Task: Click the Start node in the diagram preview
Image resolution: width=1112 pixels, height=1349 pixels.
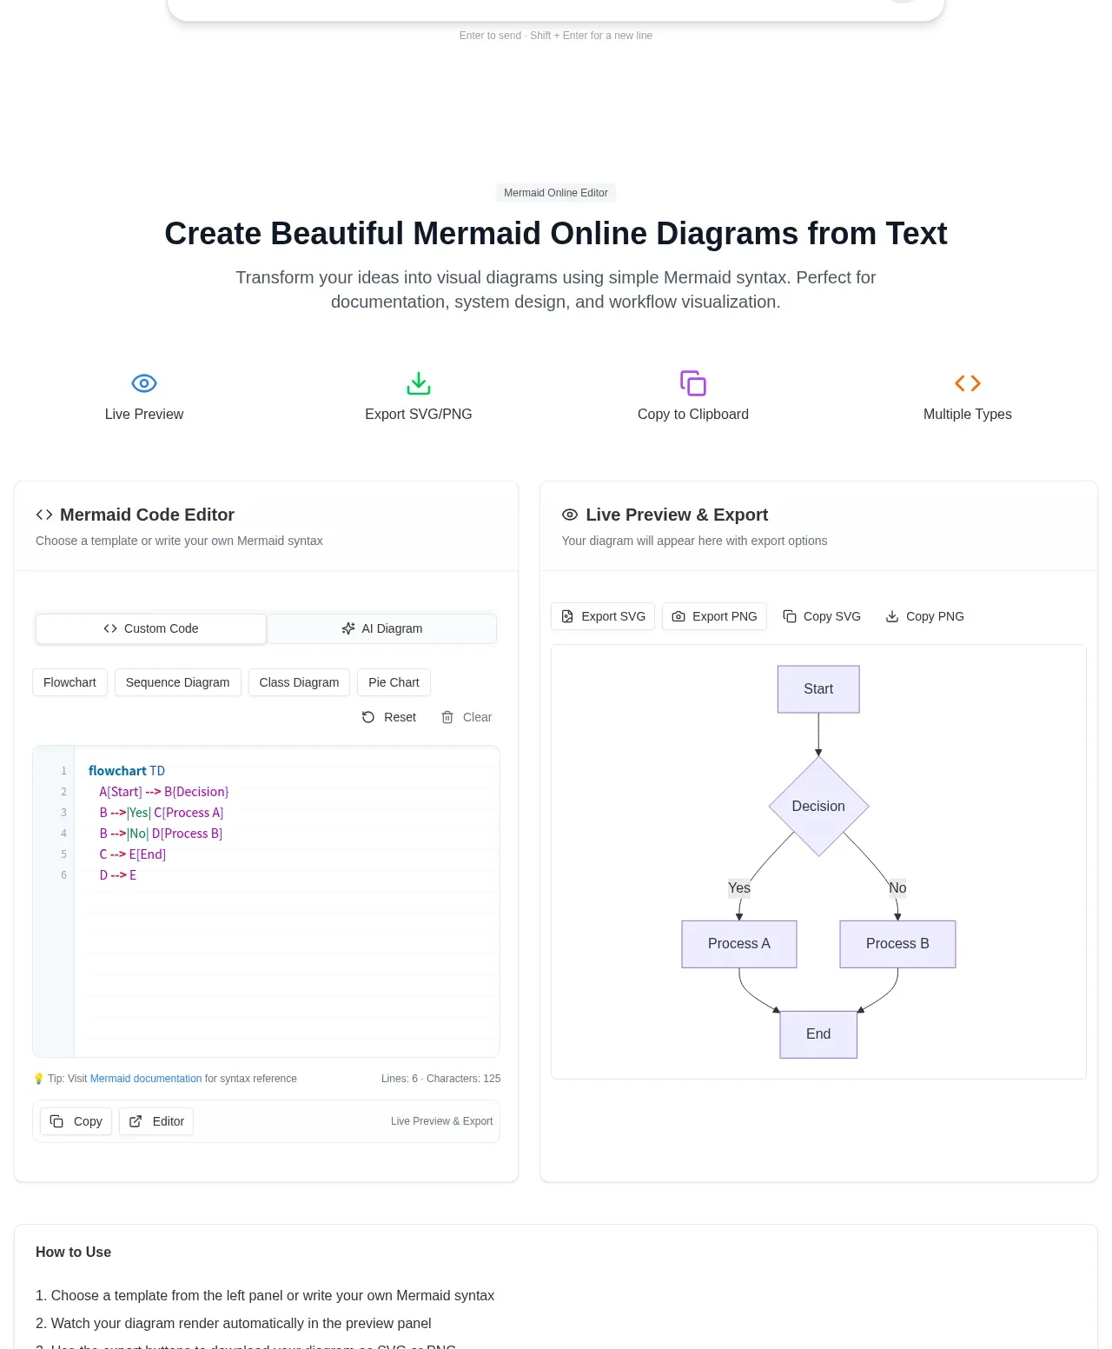Action: 818,689
